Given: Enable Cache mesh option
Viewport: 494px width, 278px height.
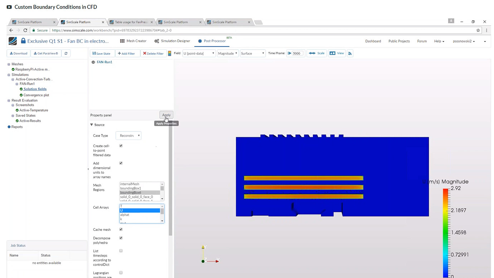Looking at the screenshot, I should point(121,229).
